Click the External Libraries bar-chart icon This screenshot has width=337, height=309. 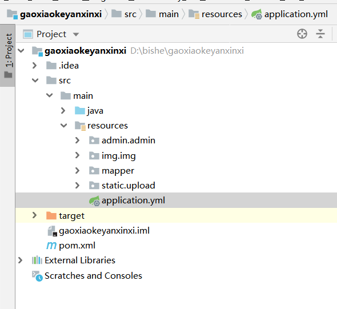tap(37, 260)
